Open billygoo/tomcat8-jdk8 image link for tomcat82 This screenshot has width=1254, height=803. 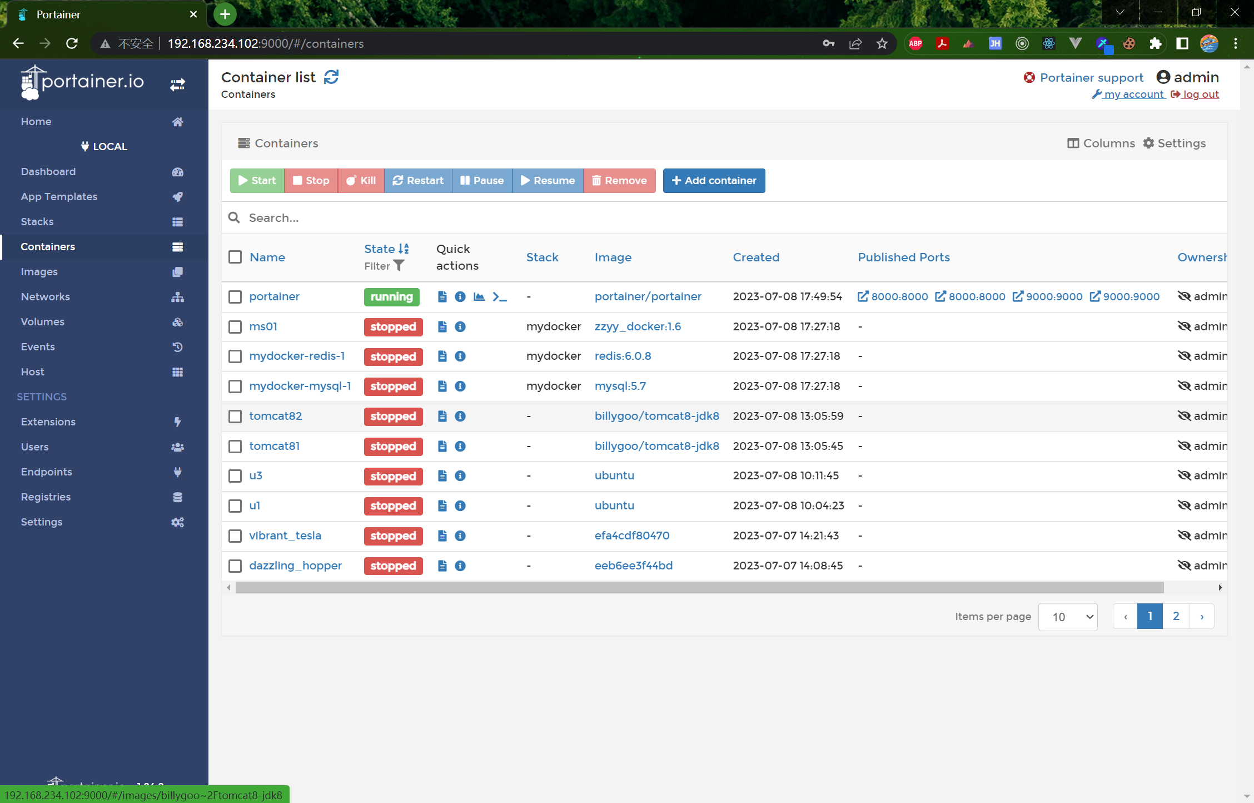click(656, 416)
